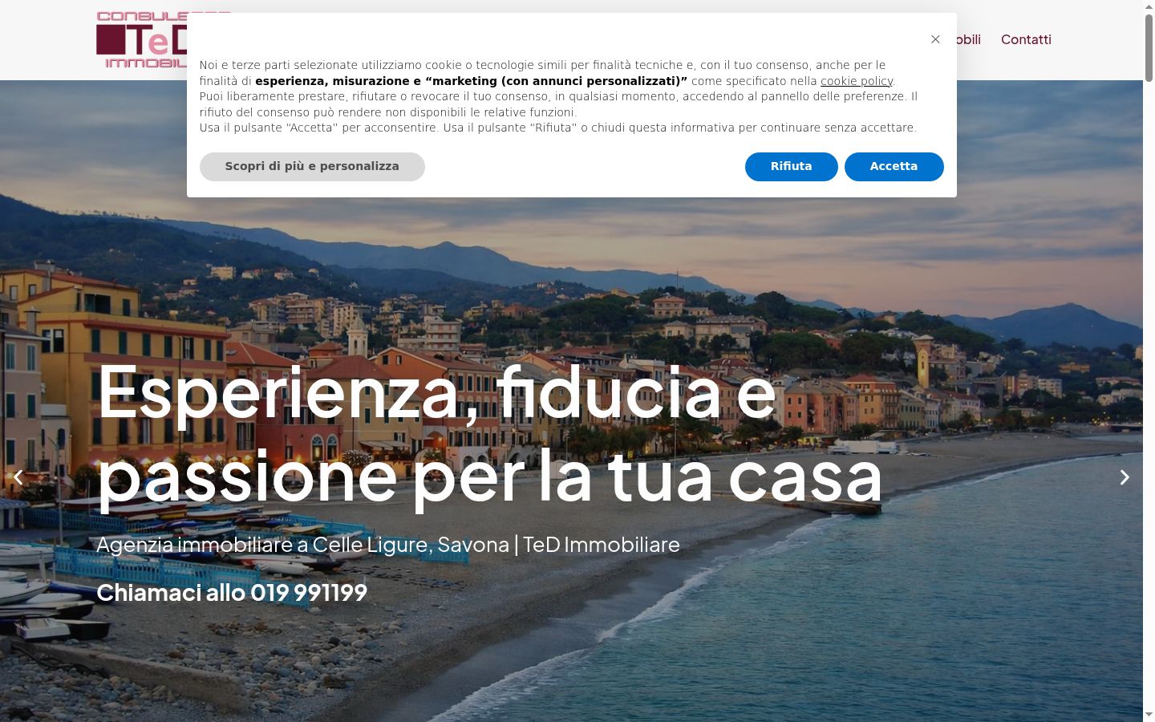The height and width of the screenshot is (722, 1155).
Task: Click the headline Esperienza, fiducia e passione
Action: (x=489, y=434)
